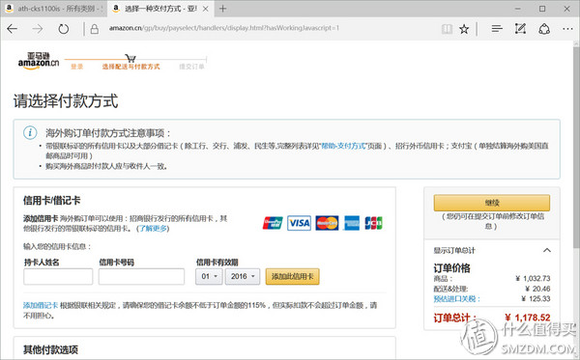Click the American Express card logo
The width and height of the screenshot is (580, 360).
352,223
